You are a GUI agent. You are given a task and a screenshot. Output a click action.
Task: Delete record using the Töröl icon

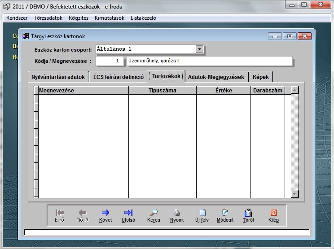tap(248, 213)
